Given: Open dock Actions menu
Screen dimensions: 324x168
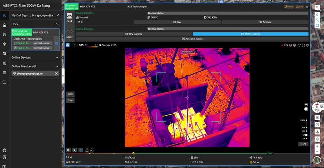Looking at the screenshot, I should 265,22.
